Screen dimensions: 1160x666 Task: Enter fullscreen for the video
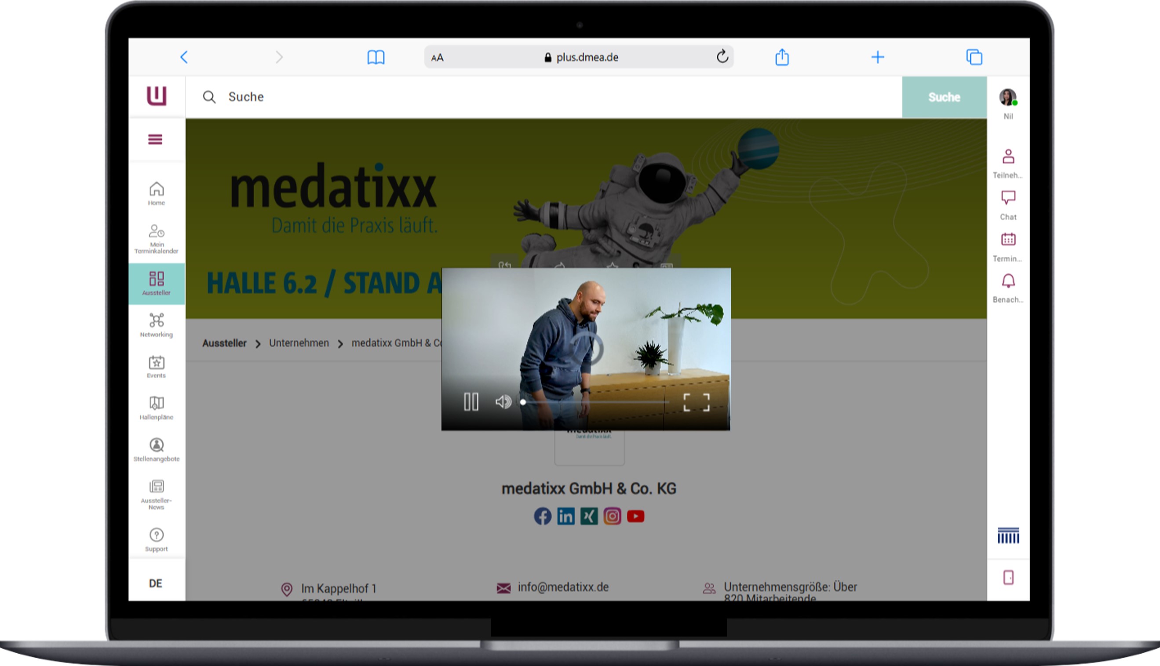coord(696,403)
